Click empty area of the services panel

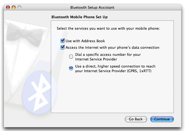[x=112, y=95]
